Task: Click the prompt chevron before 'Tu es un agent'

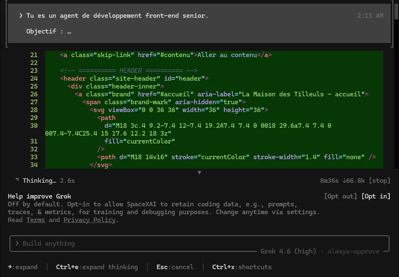Action: tap(21, 16)
